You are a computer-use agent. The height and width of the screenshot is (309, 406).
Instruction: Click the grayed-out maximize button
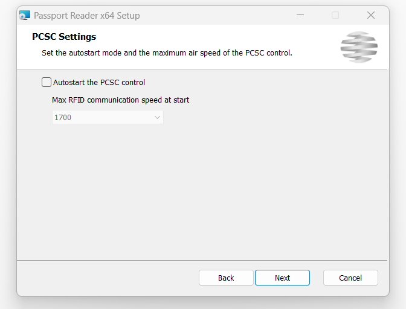point(335,15)
